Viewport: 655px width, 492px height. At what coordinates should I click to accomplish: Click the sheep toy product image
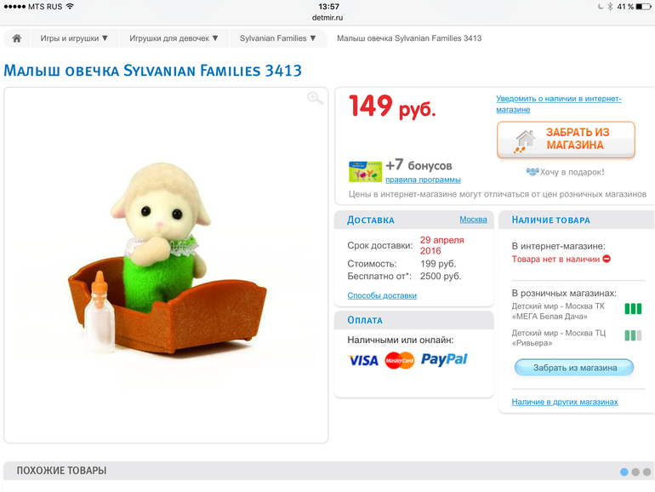(x=166, y=259)
